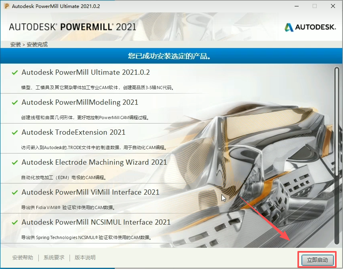Screen dimensions: 343x269
Task: Click the checkmark next to NCSIMUL Interface 2021
Action: pyautogui.click(x=15, y=223)
